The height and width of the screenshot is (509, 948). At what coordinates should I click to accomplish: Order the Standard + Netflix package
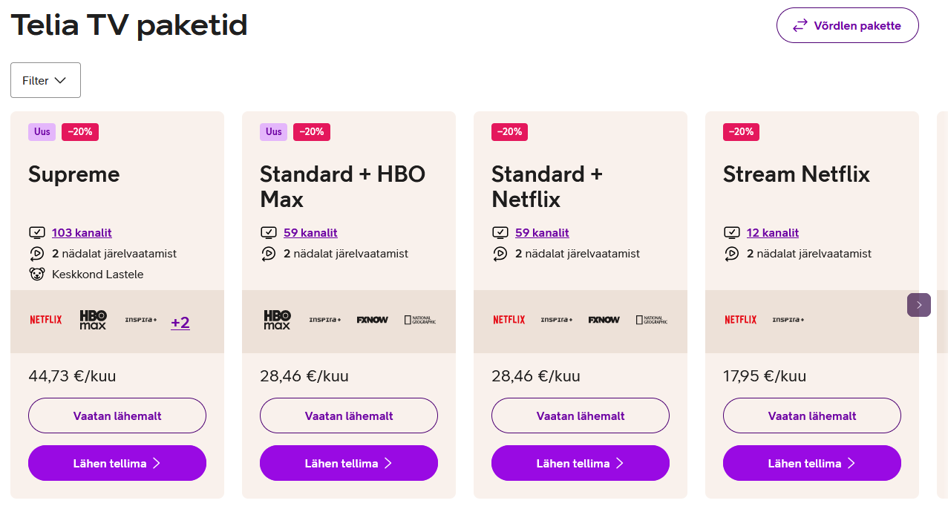pyautogui.click(x=581, y=463)
